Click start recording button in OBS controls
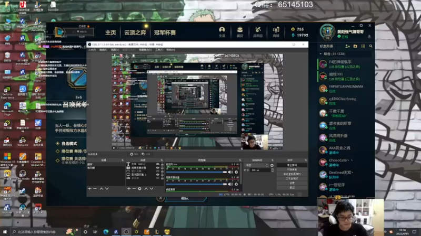Image resolution: width=421 pixels, height=236 pixels. pyautogui.click(x=292, y=169)
